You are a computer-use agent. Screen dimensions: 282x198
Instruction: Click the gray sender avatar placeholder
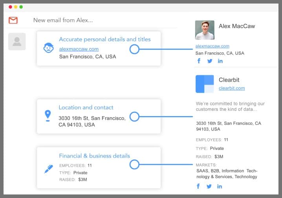coord(17,42)
